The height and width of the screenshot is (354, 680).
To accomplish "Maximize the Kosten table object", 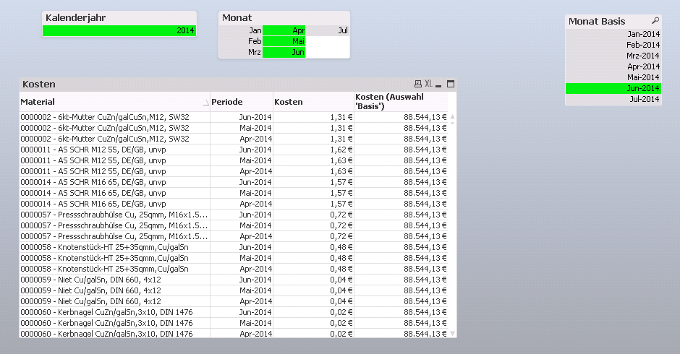I will [x=451, y=84].
